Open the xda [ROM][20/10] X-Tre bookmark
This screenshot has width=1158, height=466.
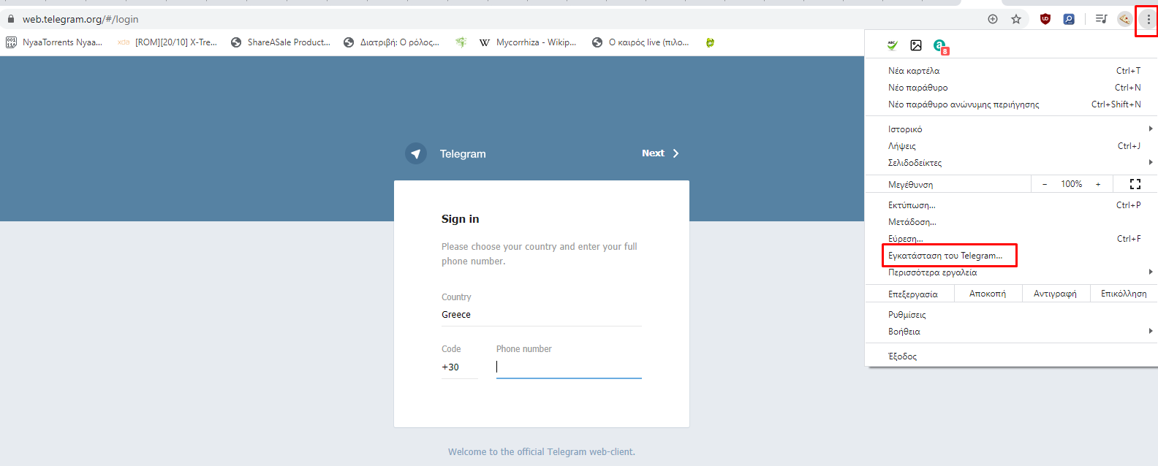coord(167,42)
